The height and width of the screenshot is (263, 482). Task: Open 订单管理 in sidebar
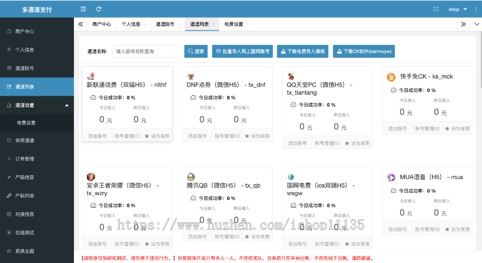point(37,159)
